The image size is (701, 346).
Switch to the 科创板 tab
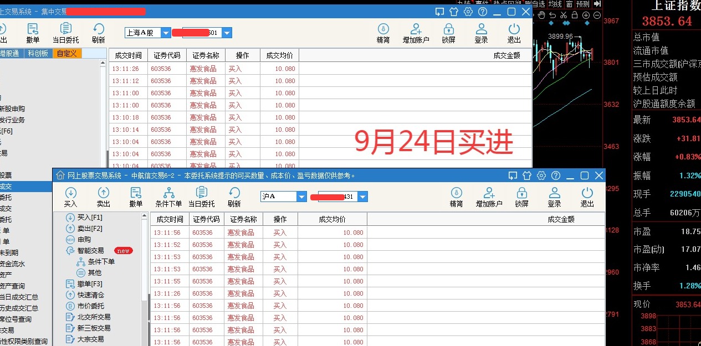[x=38, y=53]
